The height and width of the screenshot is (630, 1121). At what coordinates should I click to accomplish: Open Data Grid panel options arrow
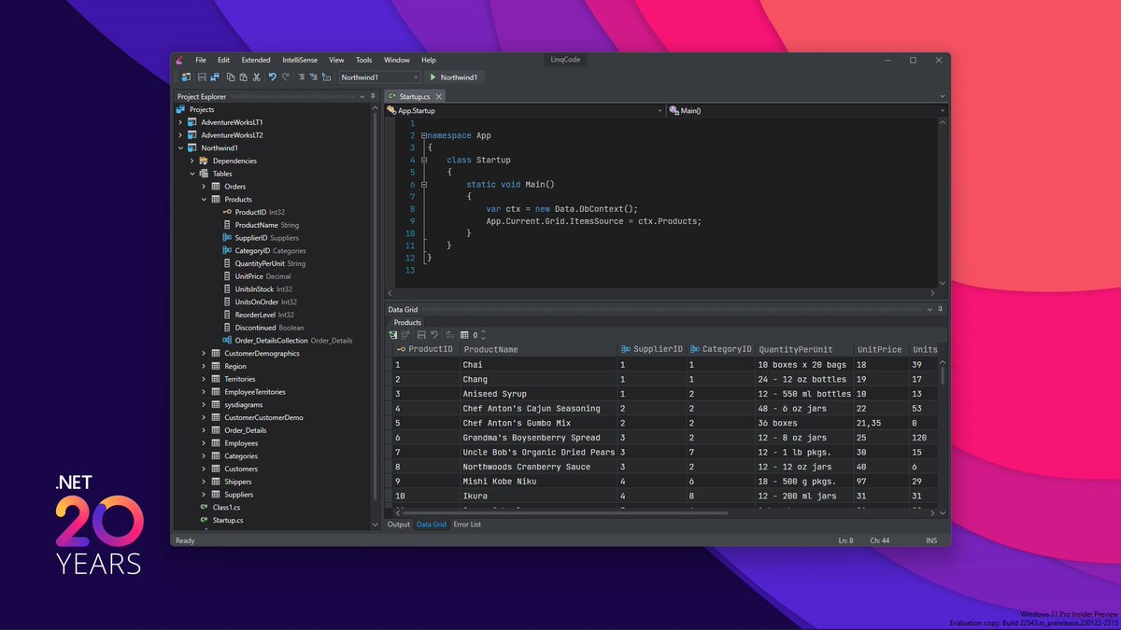[929, 309]
